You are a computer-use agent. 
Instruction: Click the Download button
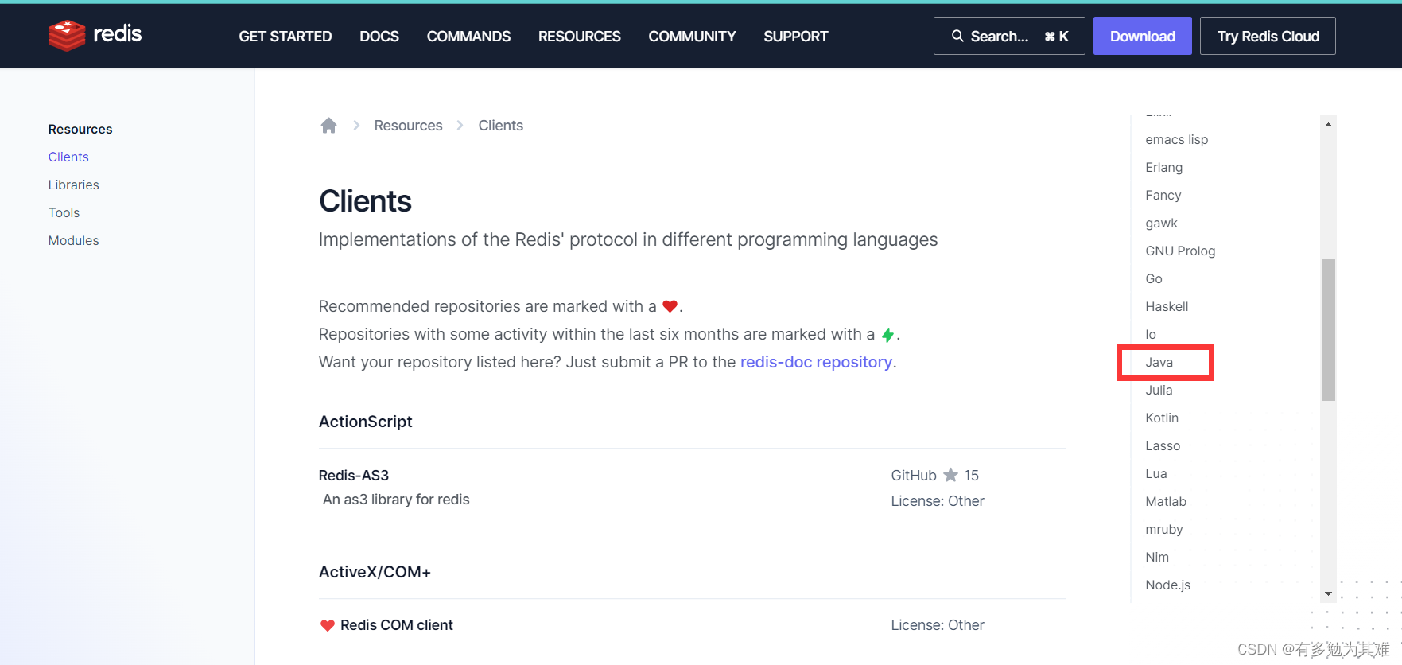point(1143,36)
